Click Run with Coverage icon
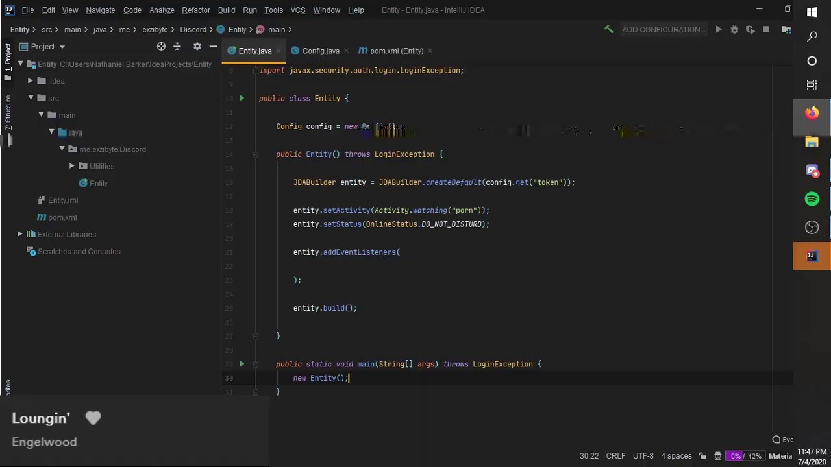This screenshot has height=467, width=831. 750,29
